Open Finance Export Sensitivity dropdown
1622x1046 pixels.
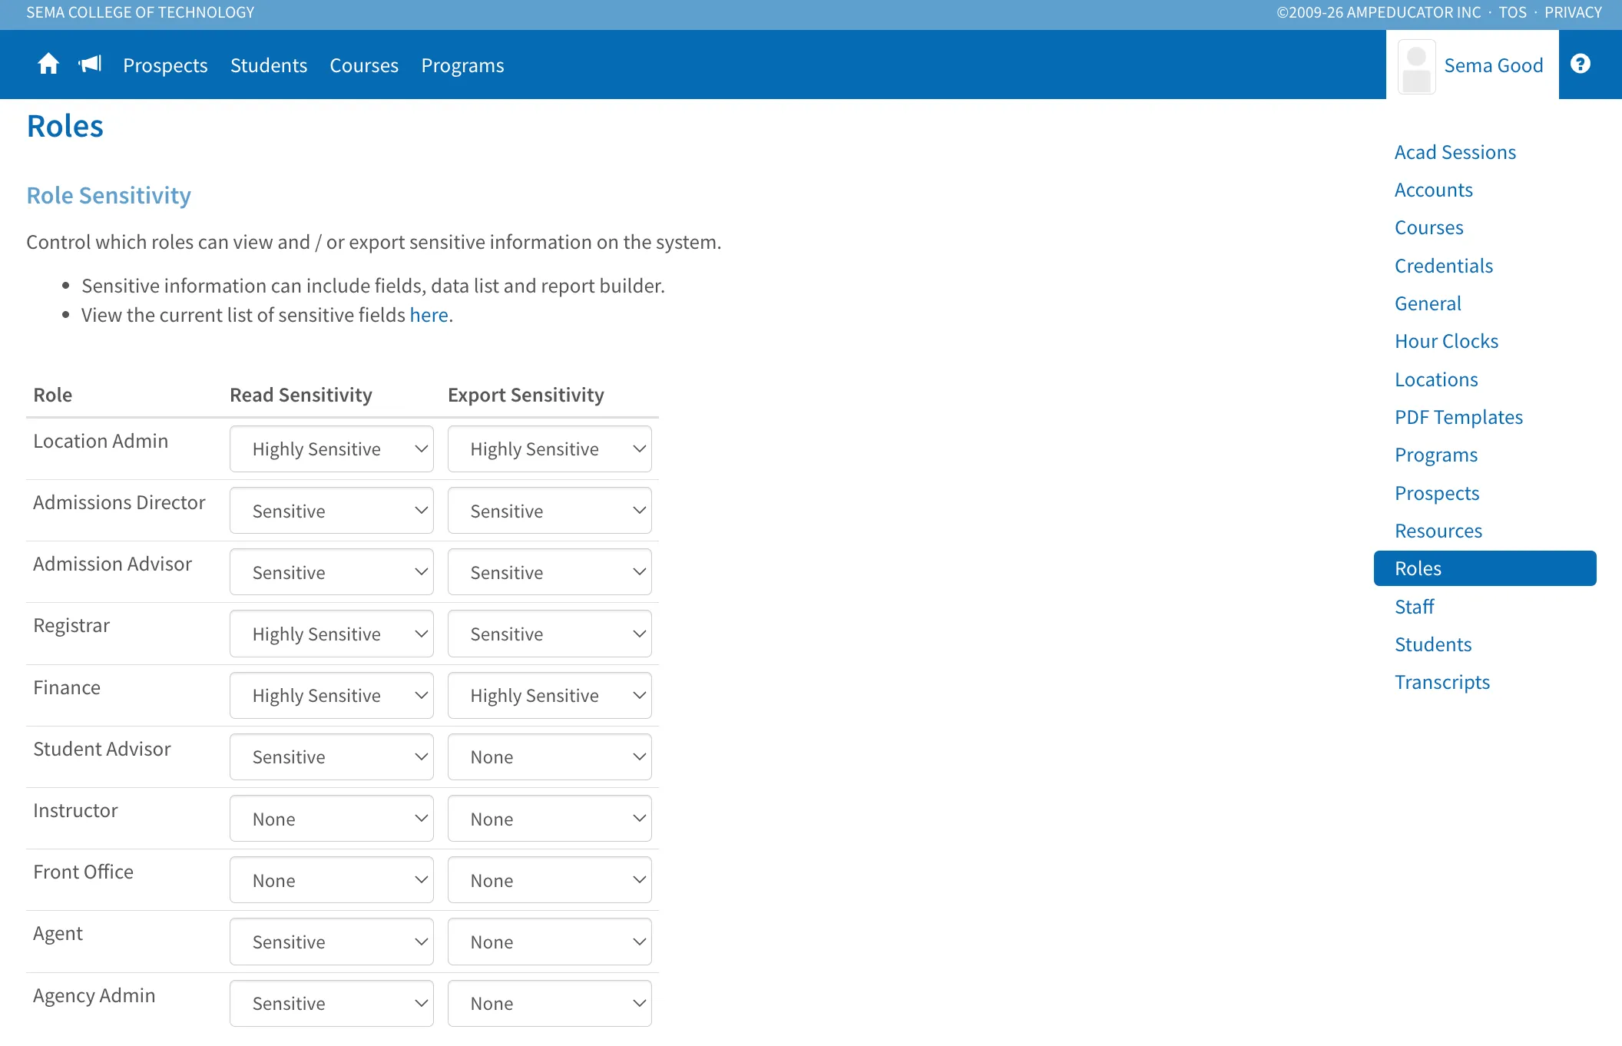549,696
